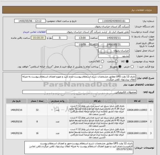Click the unit عدد in row 2
This screenshot has height=155, width=160.
[57, 122]
